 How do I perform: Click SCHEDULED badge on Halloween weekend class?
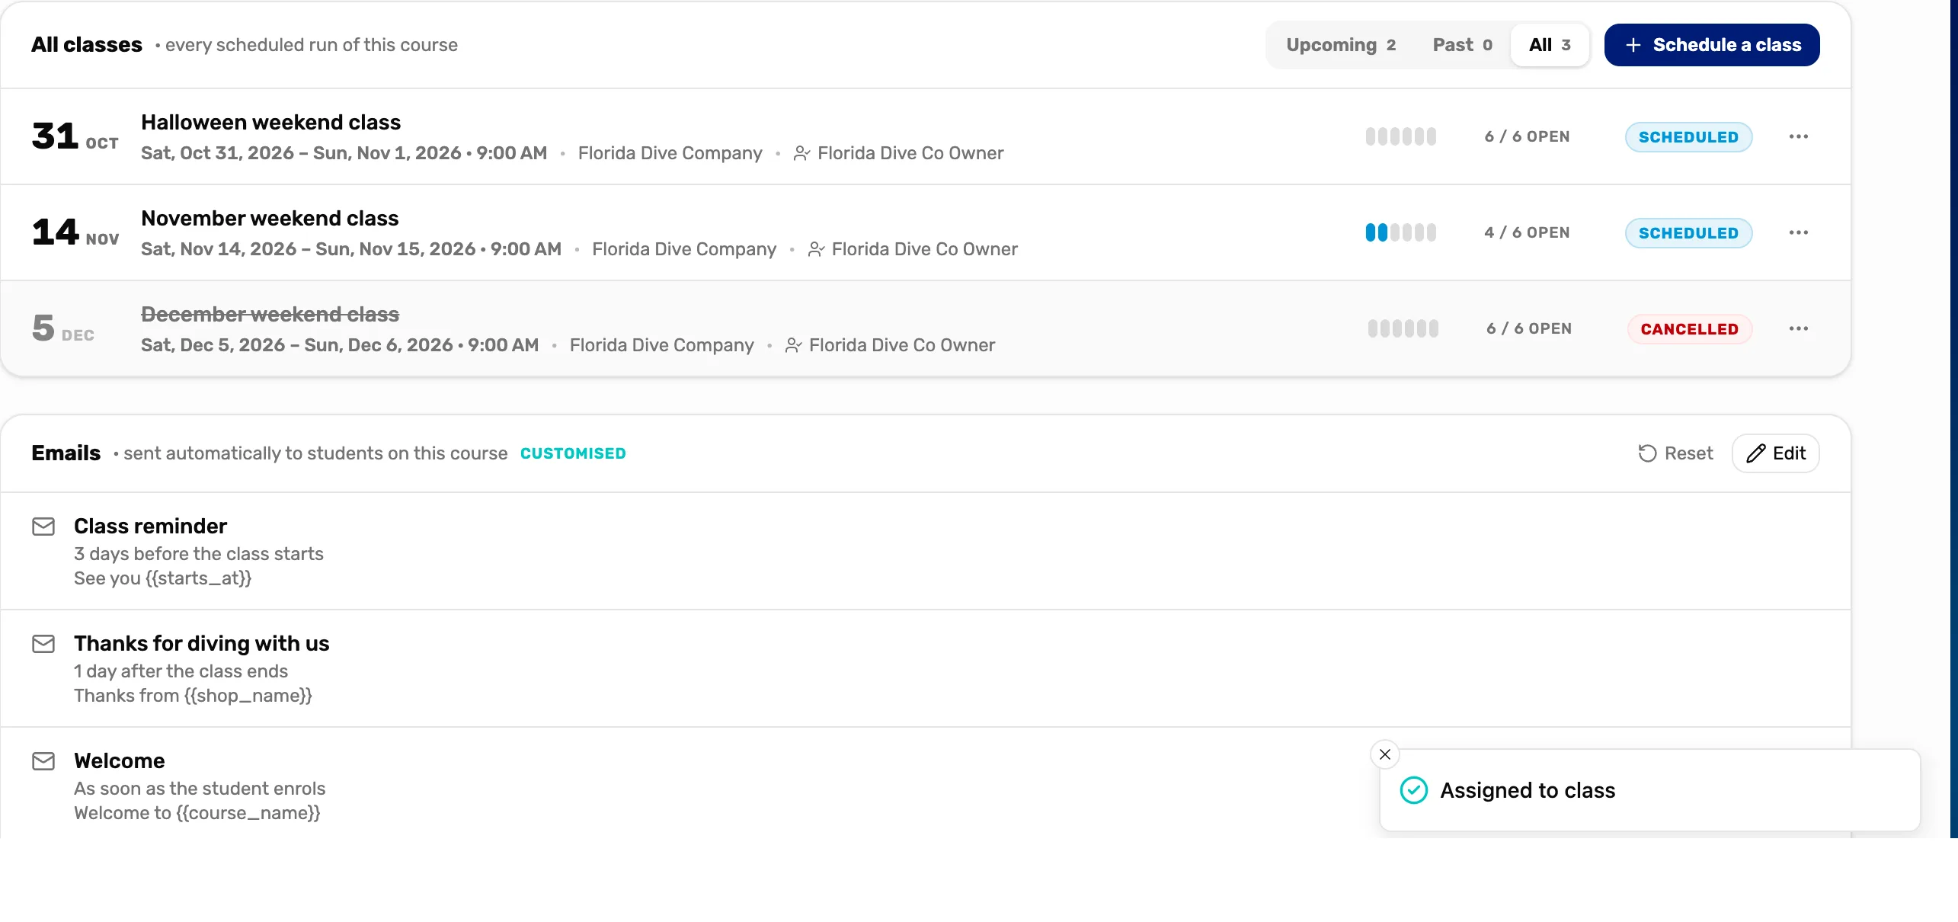tap(1688, 137)
